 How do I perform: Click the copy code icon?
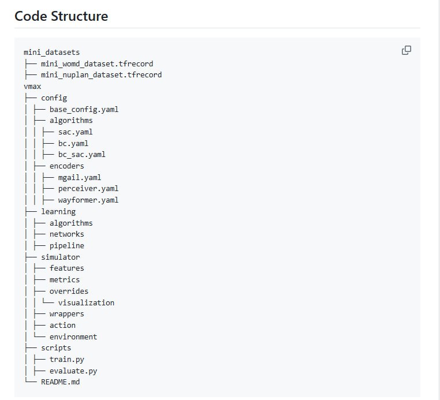click(x=407, y=50)
